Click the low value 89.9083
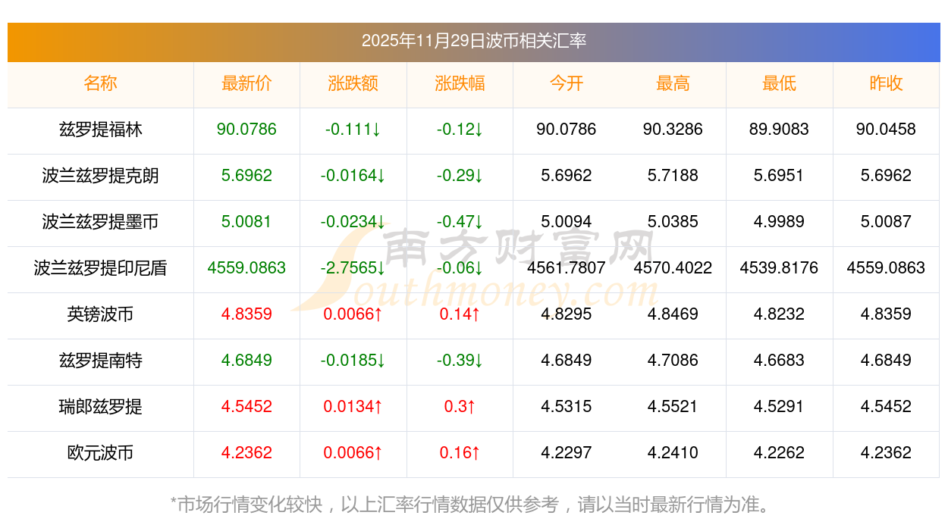Image resolution: width=948 pixels, height=528 pixels. coord(780,130)
